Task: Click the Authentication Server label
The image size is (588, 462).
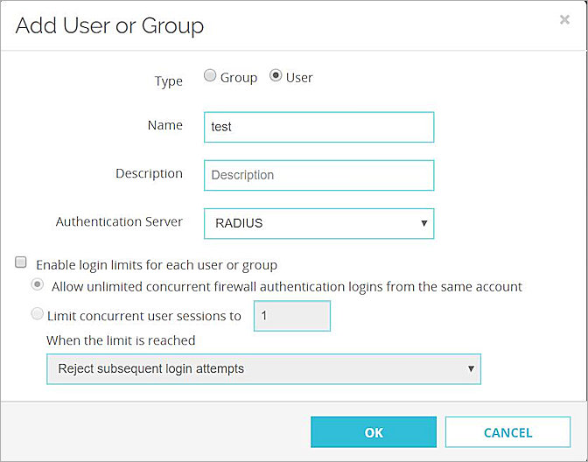Action: coord(119,221)
